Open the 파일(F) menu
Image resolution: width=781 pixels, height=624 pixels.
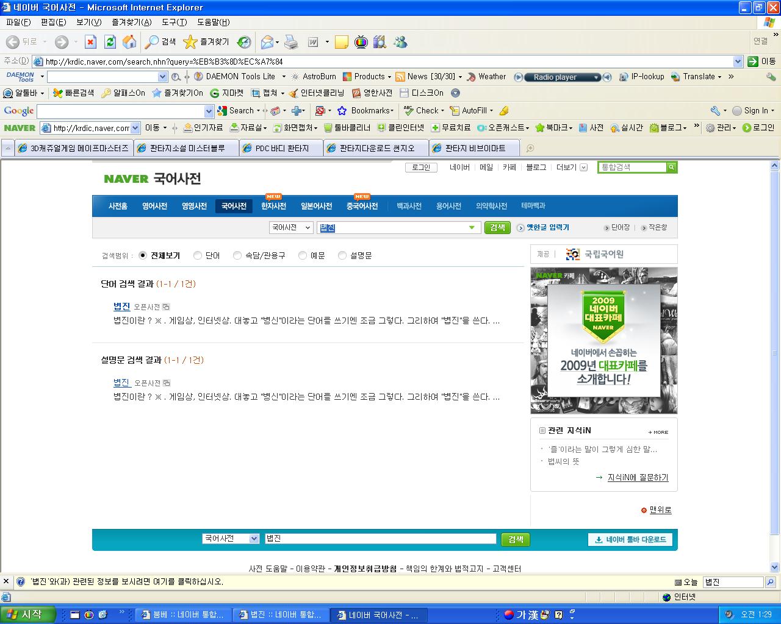(18, 22)
